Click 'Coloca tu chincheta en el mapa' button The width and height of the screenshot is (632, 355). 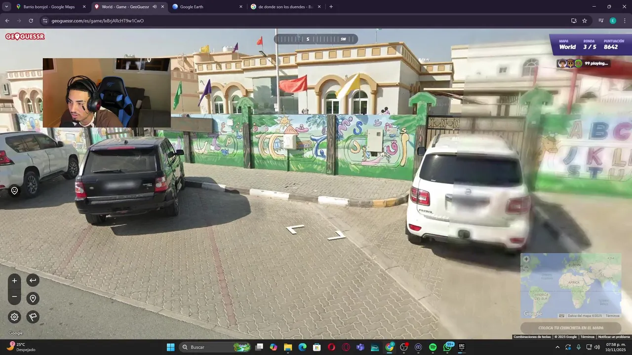pyautogui.click(x=571, y=328)
